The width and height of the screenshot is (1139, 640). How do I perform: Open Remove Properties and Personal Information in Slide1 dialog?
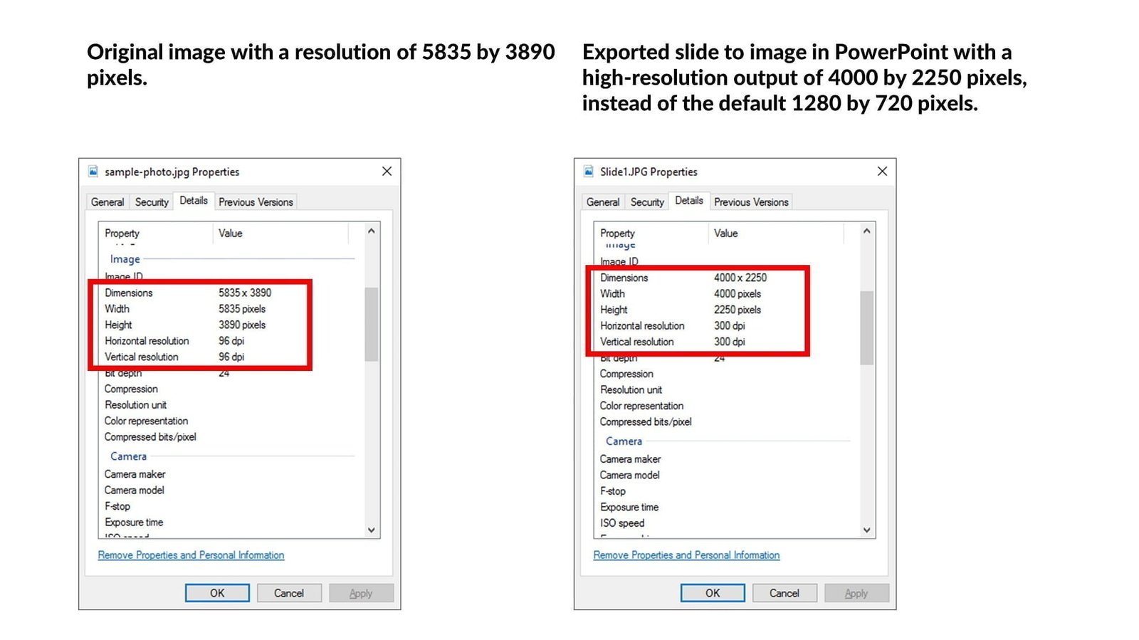[x=686, y=555]
